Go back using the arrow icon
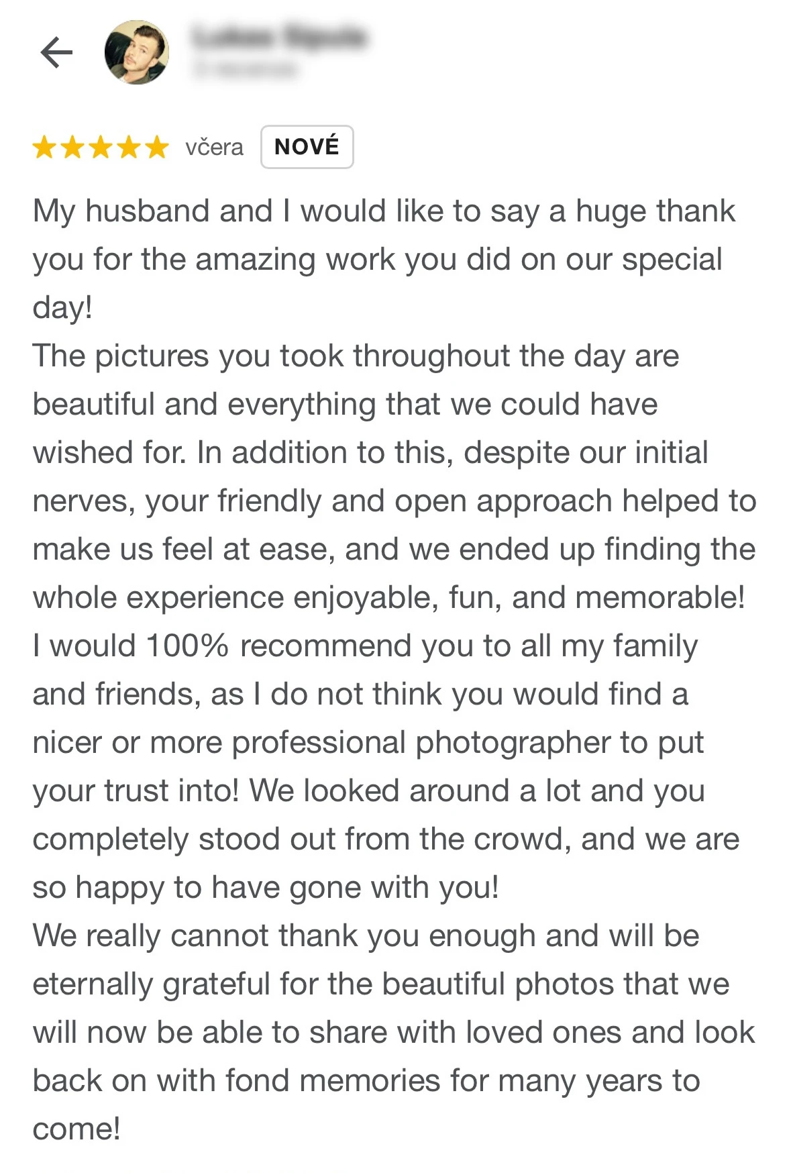The width and height of the screenshot is (791, 1173). 56,52
